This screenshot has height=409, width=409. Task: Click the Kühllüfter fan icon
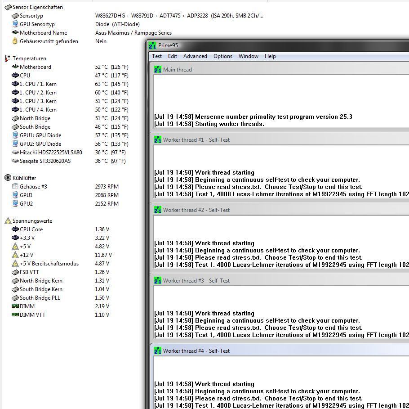8,178
